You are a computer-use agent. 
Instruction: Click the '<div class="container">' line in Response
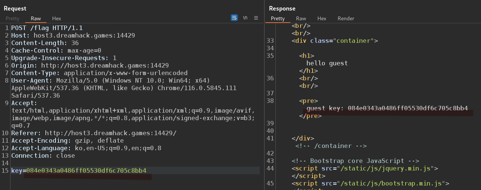pos(335,41)
